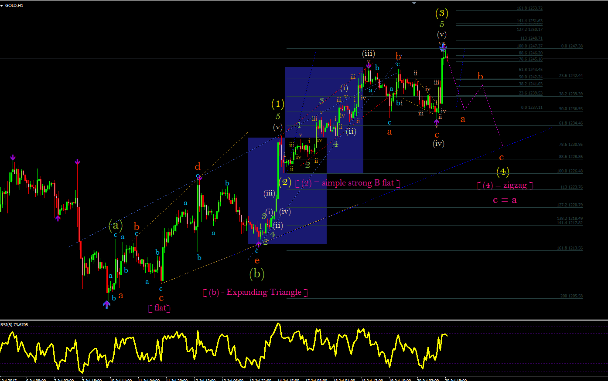
Task: Click the pink 'flat' bracket label
Action: coord(159,308)
